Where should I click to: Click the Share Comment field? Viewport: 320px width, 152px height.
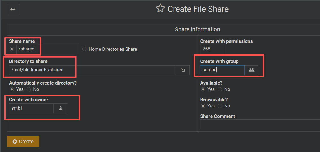point(260,124)
